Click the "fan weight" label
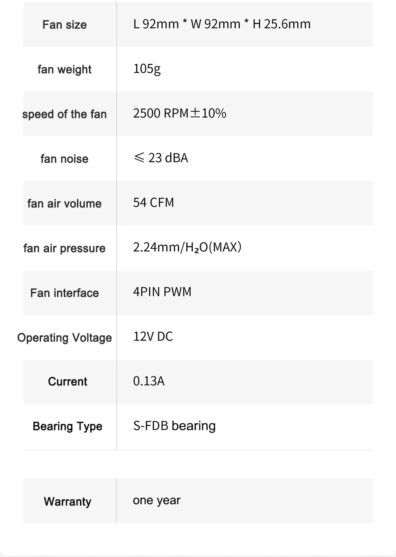The height and width of the screenshot is (557, 396). (x=64, y=69)
